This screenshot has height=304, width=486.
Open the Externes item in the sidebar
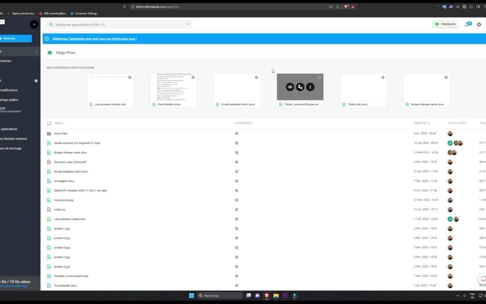(5, 61)
